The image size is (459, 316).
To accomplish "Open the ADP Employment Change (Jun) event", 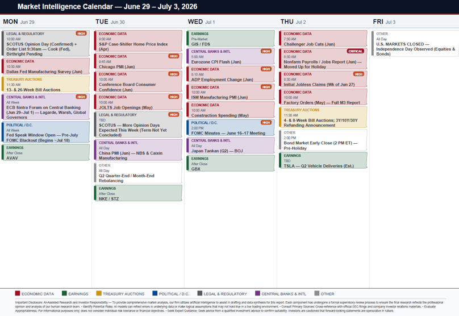I will (231, 74).
